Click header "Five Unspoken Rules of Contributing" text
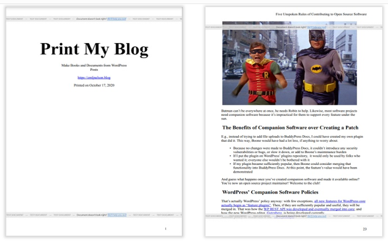The image size is (388, 242). tap(321, 14)
